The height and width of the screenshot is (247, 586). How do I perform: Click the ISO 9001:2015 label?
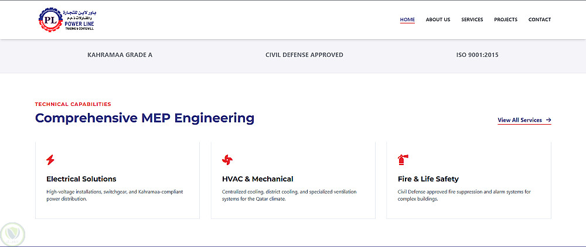tap(477, 55)
